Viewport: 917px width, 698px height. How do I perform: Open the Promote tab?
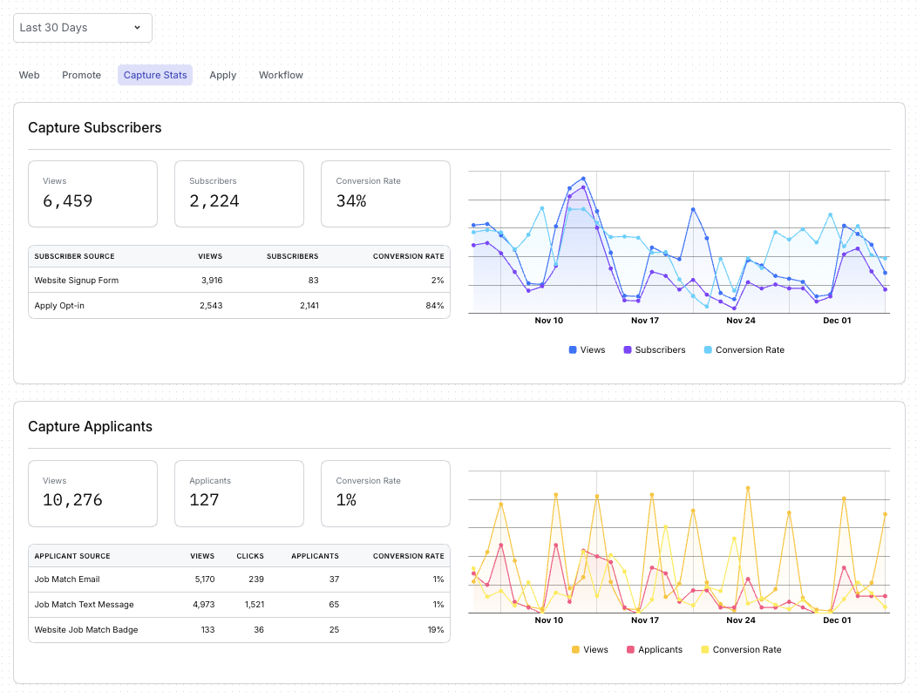pyautogui.click(x=81, y=75)
